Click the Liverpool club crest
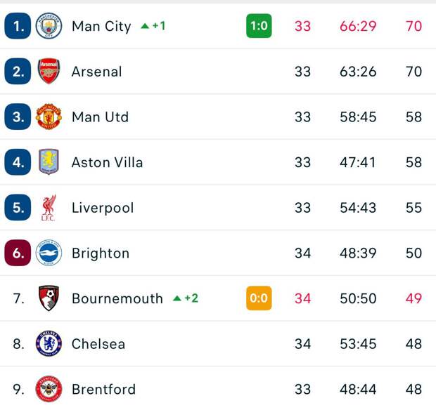 tap(49, 208)
